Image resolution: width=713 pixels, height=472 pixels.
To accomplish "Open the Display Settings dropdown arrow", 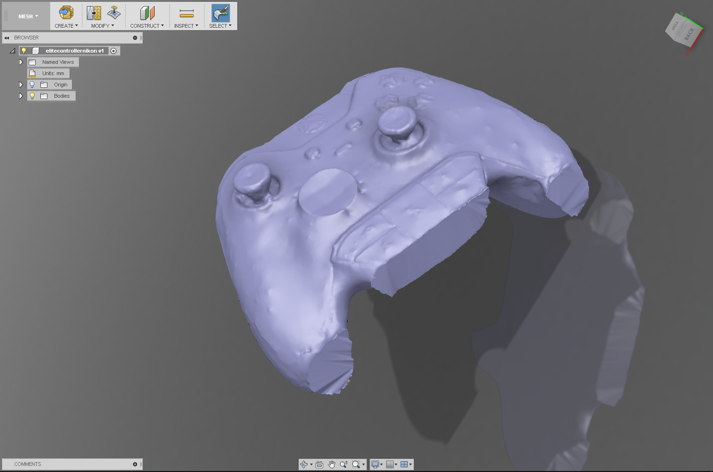I will 381,465.
